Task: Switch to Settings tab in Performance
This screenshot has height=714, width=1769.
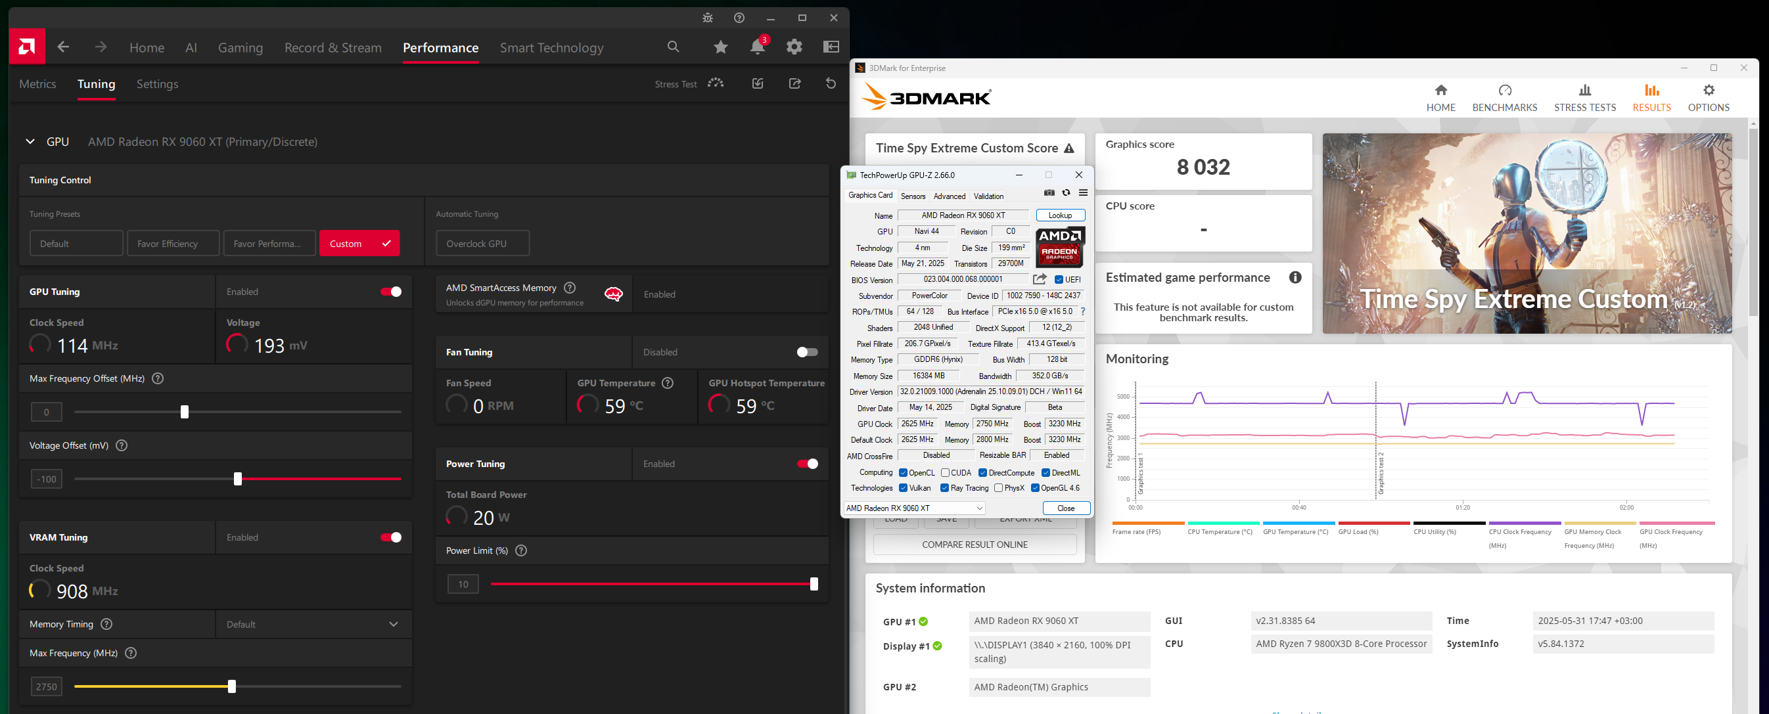Action: pyautogui.click(x=157, y=84)
